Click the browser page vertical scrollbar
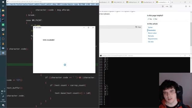The width and height of the screenshot is (192, 108). pyautogui.click(x=191, y=34)
